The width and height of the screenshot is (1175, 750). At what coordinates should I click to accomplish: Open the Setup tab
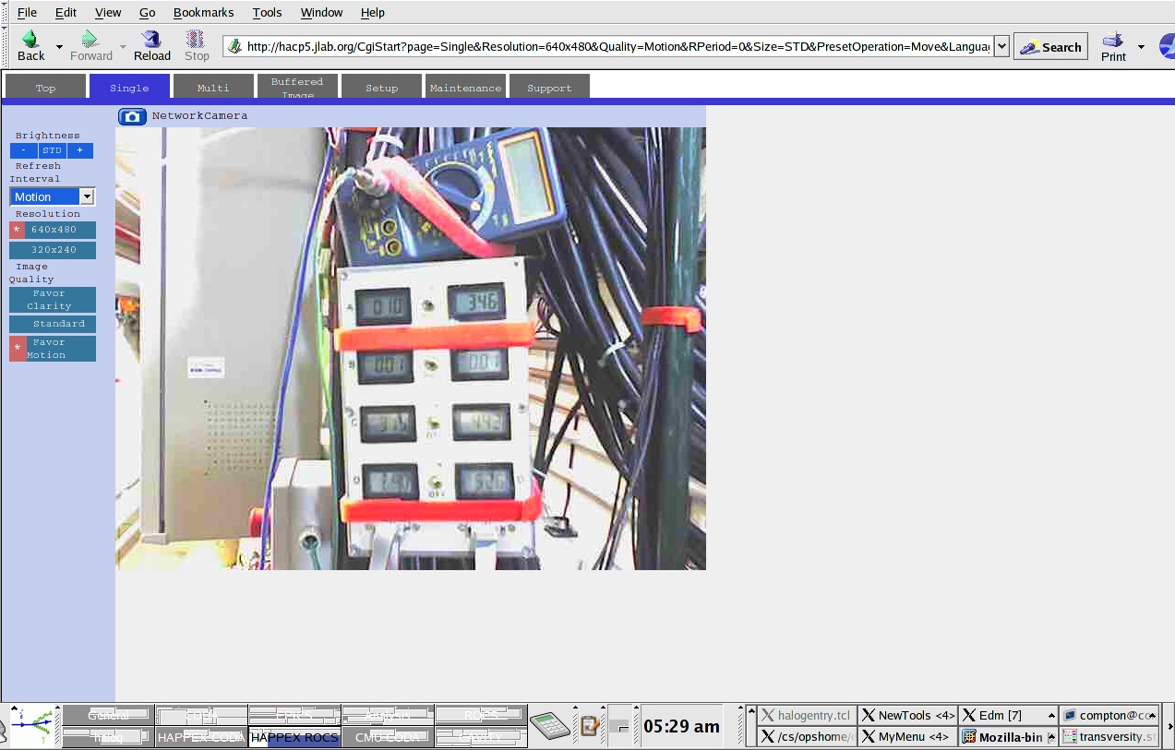coord(381,87)
